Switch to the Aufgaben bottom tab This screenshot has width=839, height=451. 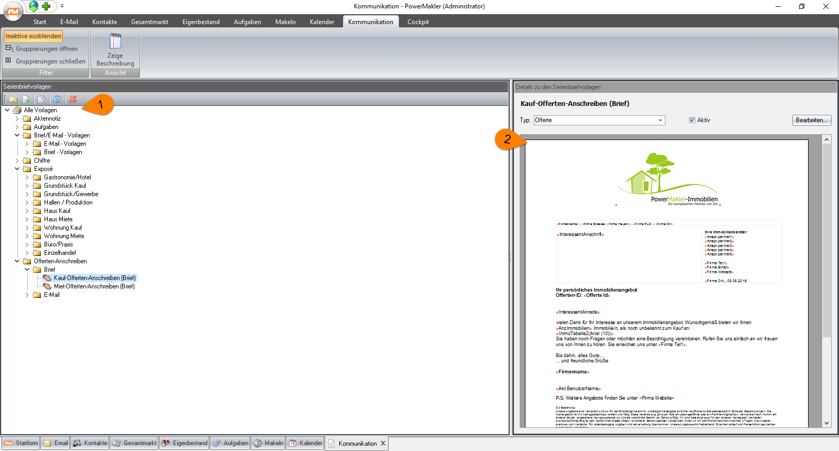pyautogui.click(x=230, y=443)
